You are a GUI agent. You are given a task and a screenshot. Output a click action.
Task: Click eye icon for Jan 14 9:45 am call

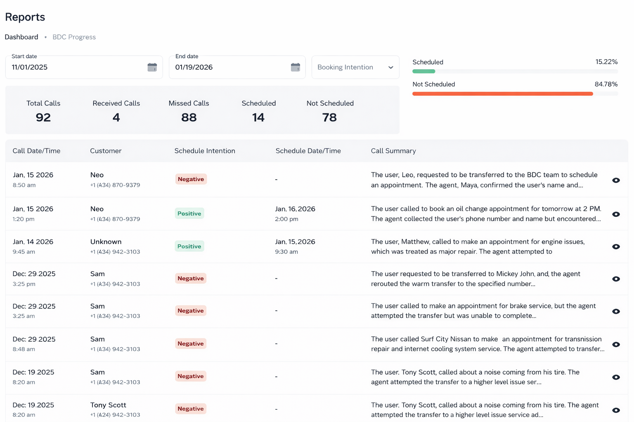[615, 246]
